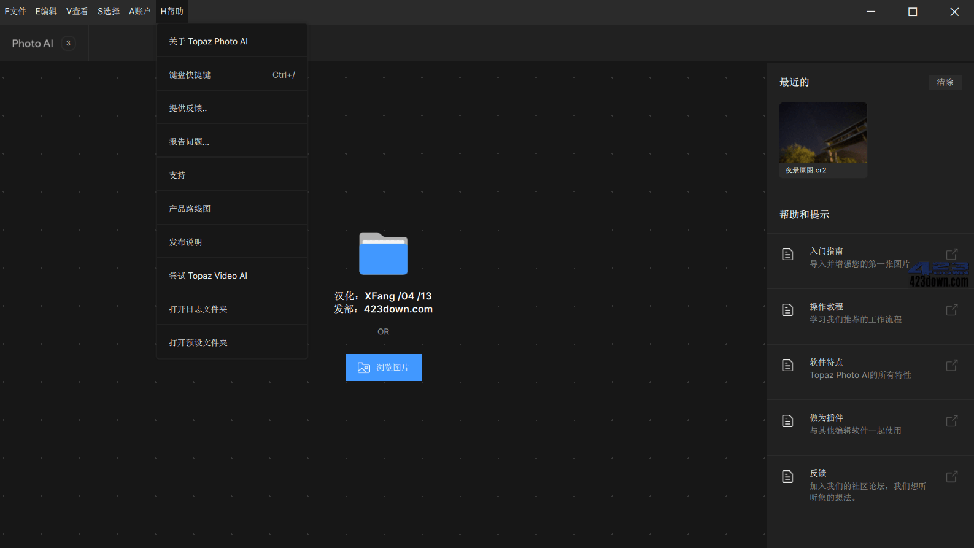Select 尝试 Topaz Video AI entry

pos(232,276)
